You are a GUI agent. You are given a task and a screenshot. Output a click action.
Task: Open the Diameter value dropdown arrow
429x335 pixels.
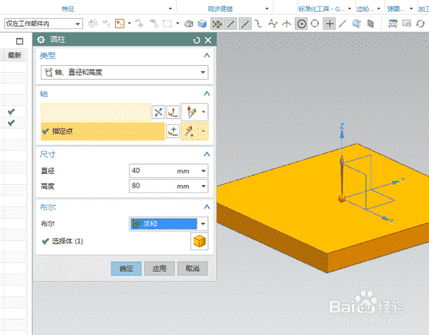point(203,171)
